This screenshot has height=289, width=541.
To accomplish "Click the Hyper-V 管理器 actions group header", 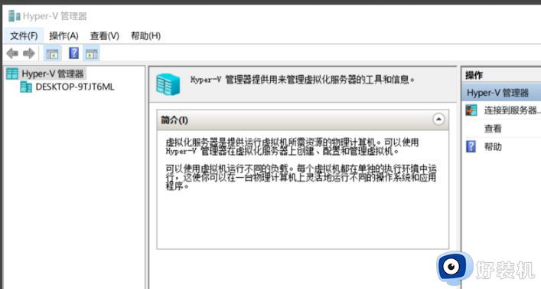I will pos(501,93).
